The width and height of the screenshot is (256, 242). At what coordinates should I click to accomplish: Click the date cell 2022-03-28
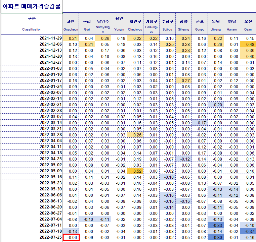[x=32, y=134]
